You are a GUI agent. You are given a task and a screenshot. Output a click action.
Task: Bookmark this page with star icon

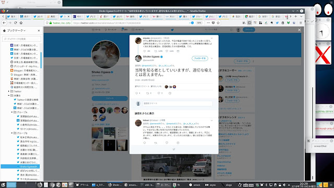218,23
